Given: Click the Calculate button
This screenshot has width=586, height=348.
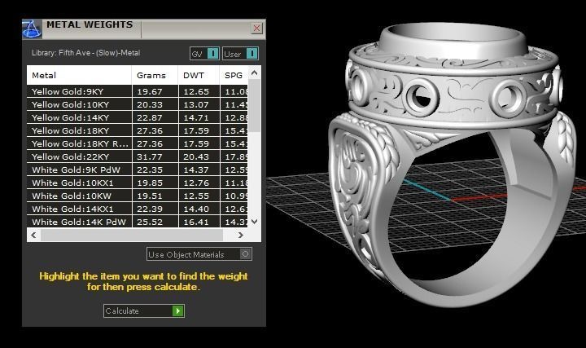Looking at the screenshot, I should coord(144,311).
